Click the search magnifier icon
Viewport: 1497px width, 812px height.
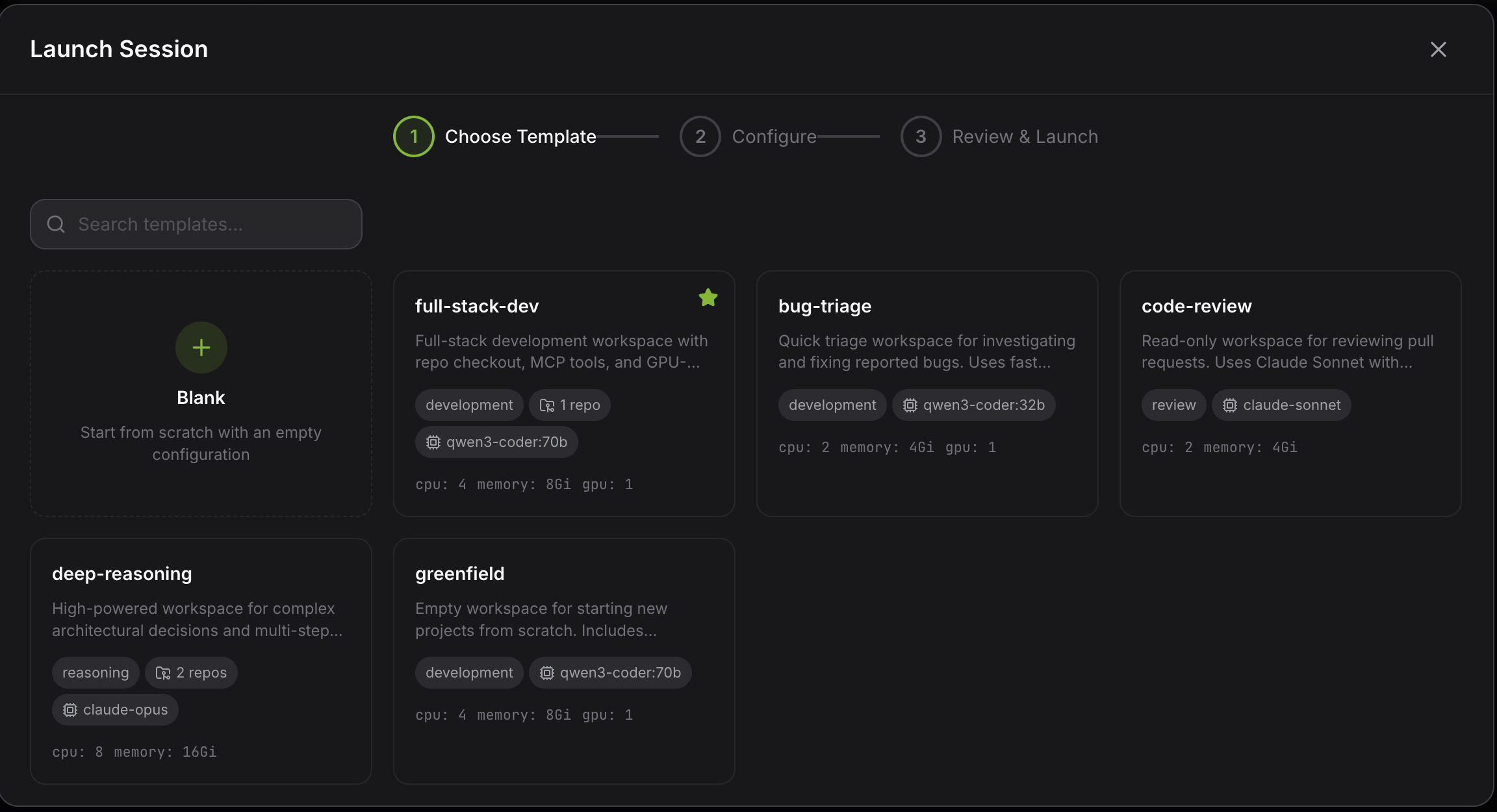click(56, 224)
